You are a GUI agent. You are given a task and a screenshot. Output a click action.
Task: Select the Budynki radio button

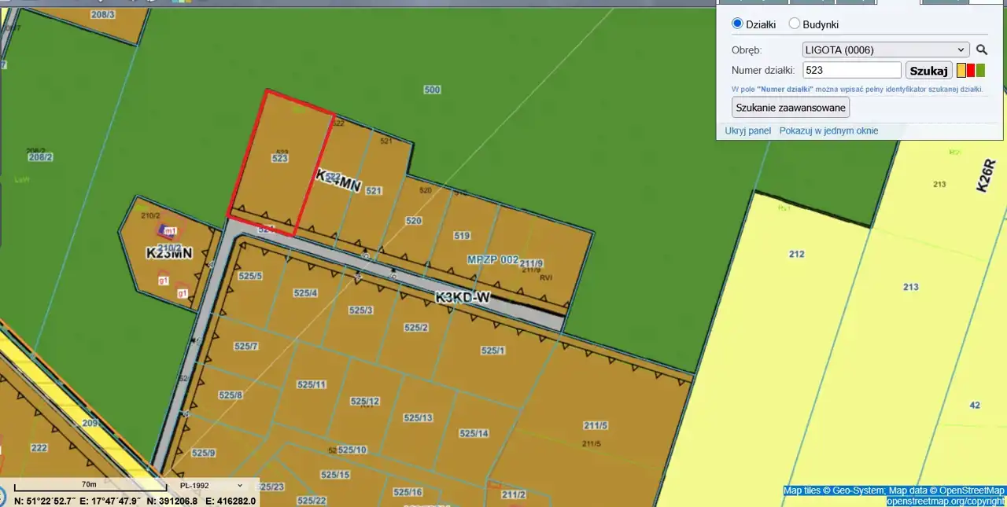[795, 24]
